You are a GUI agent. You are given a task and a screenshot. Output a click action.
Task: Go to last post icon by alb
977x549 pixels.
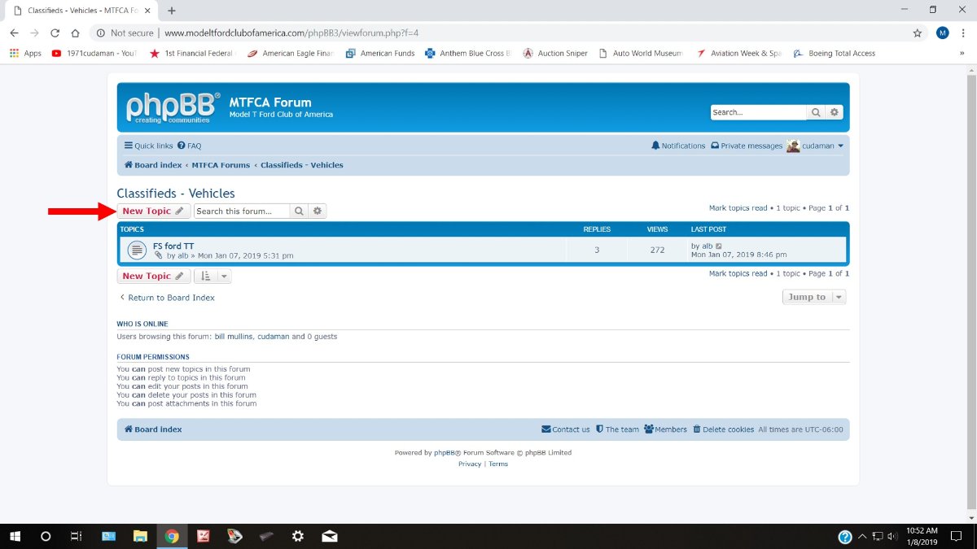pyautogui.click(x=719, y=246)
